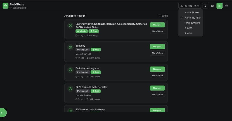Navigate to Berkeley parking area
The width and height of the screenshot is (232, 121).
pyautogui.click(x=157, y=69)
